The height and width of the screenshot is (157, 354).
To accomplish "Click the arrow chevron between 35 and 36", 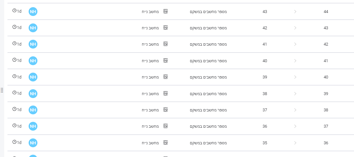I will (x=295, y=143).
